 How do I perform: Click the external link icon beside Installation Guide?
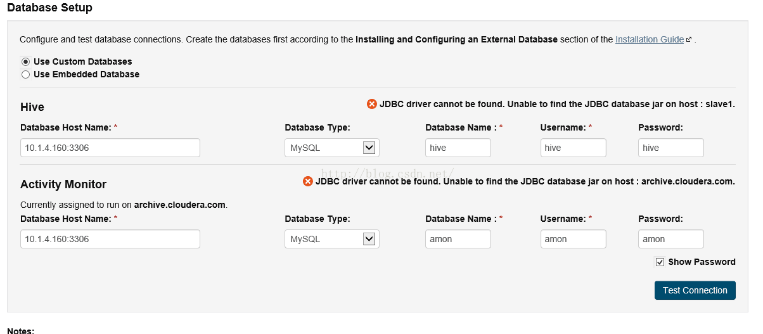(x=689, y=39)
